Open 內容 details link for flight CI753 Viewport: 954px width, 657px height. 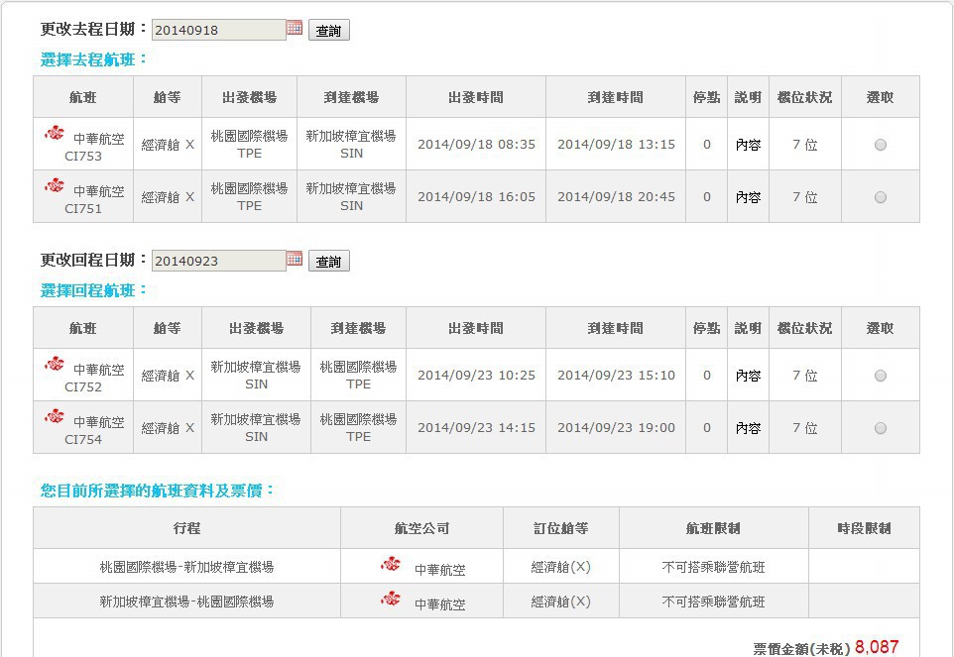pos(748,145)
